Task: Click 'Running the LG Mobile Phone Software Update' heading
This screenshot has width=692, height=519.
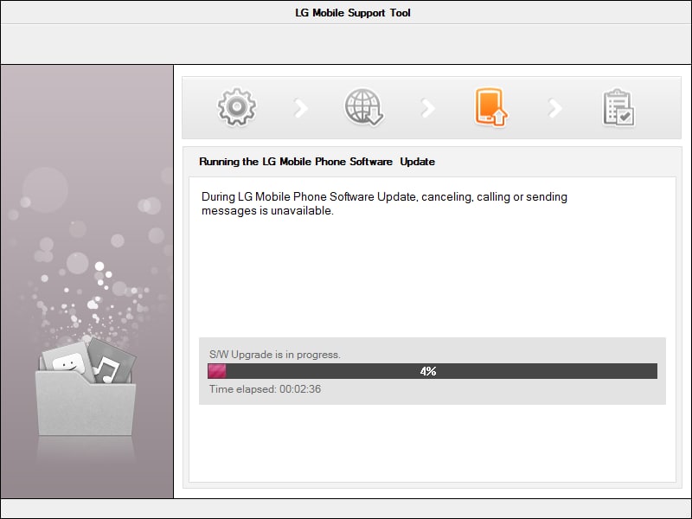Action: coord(317,162)
